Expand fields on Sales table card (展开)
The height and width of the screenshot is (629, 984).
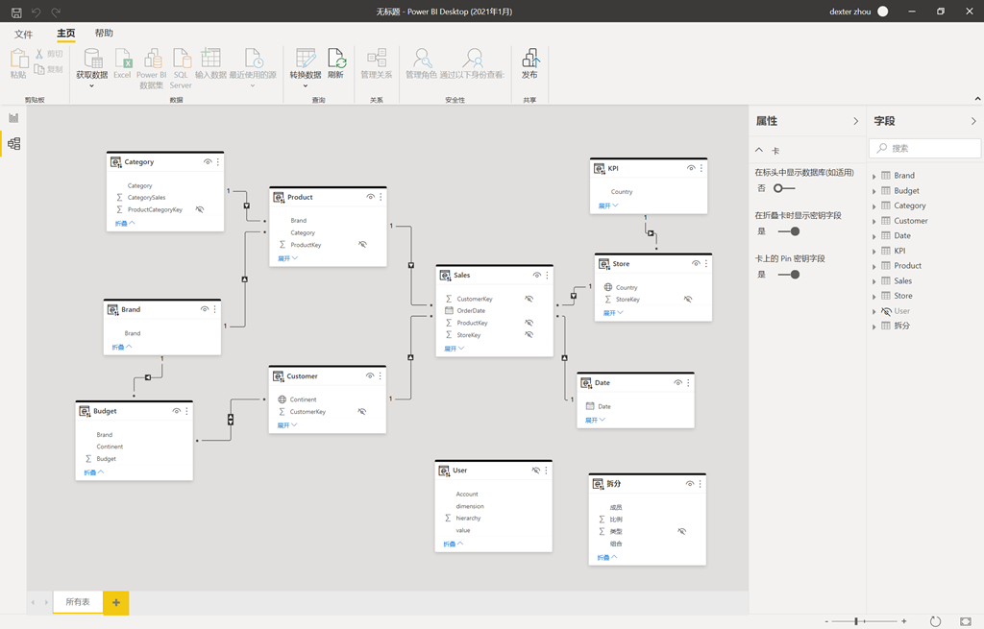[x=455, y=349]
